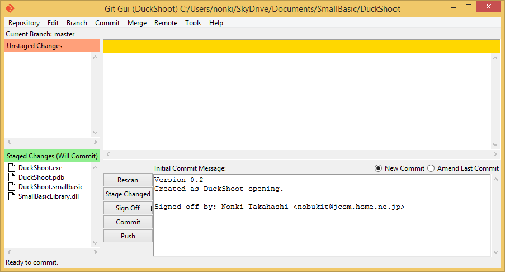Click the Push button
Image resolution: width=505 pixels, height=272 pixels.
(x=128, y=236)
